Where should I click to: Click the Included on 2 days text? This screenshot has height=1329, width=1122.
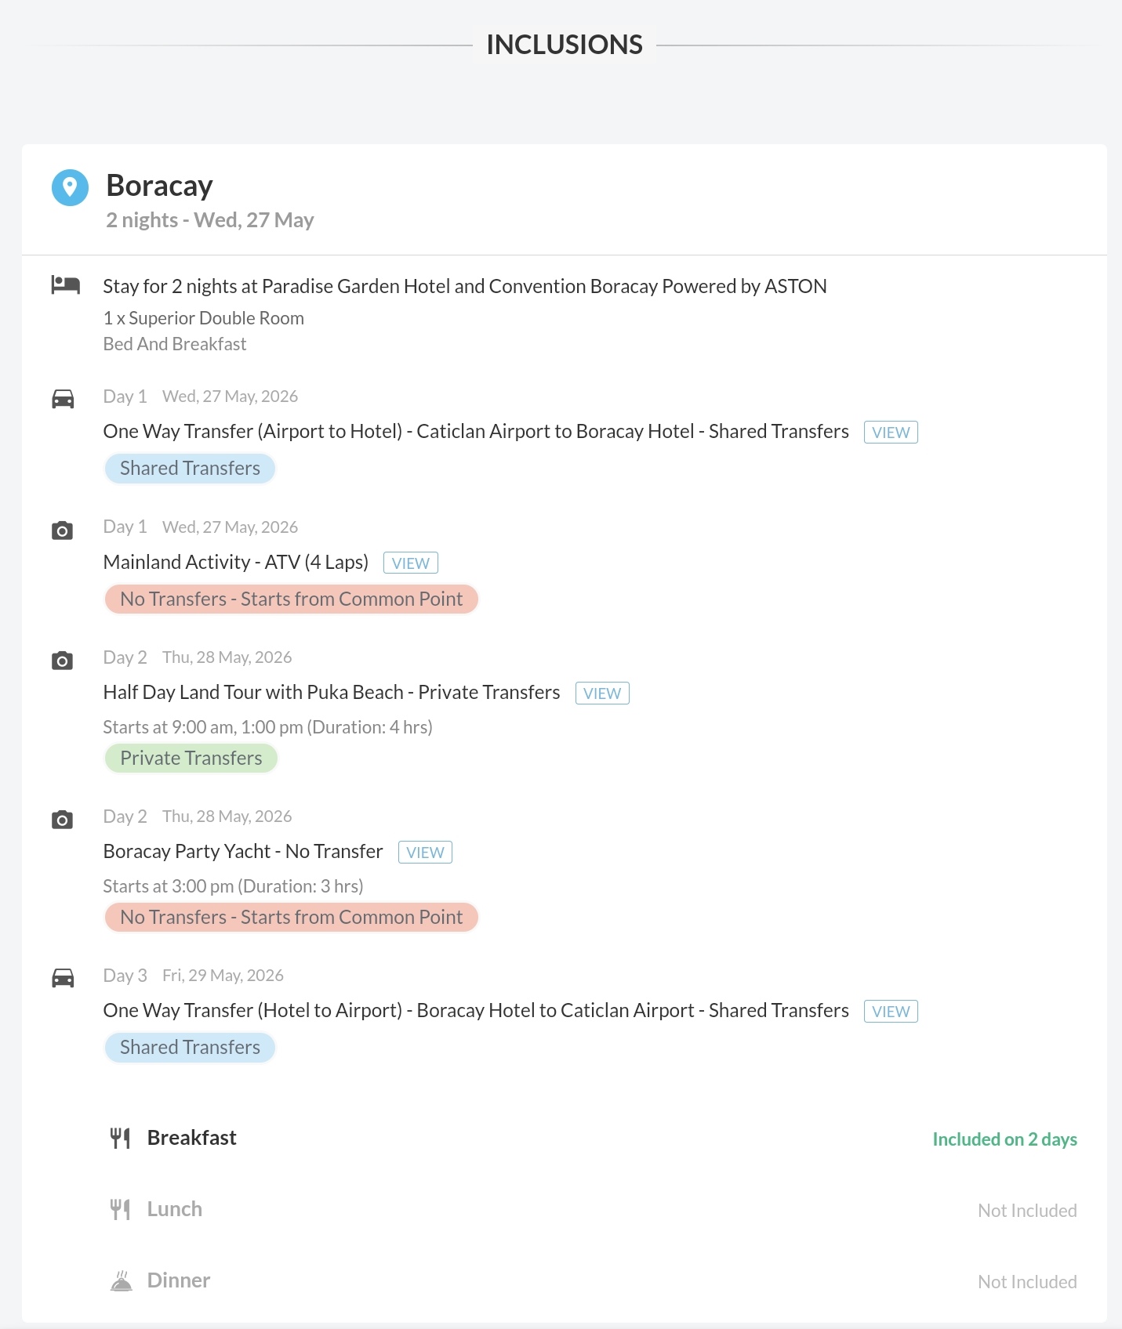tap(1004, 1139)
